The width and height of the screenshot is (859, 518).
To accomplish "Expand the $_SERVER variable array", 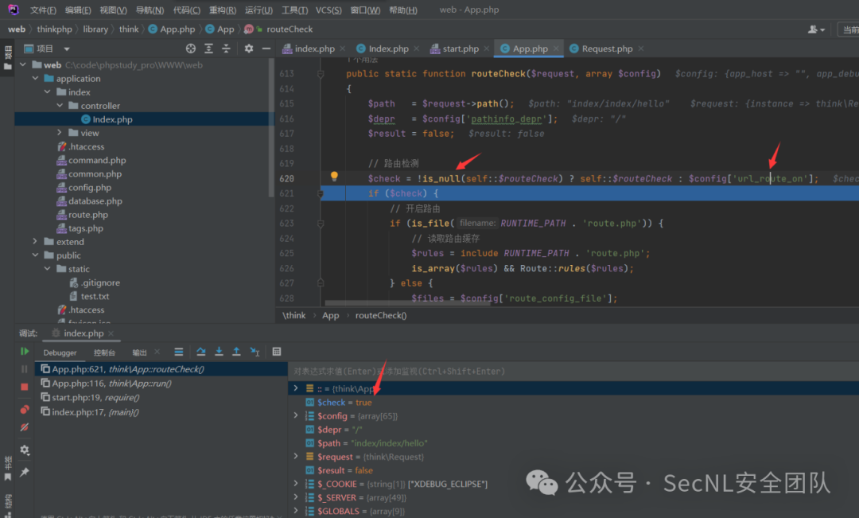I will coord(296,497).
